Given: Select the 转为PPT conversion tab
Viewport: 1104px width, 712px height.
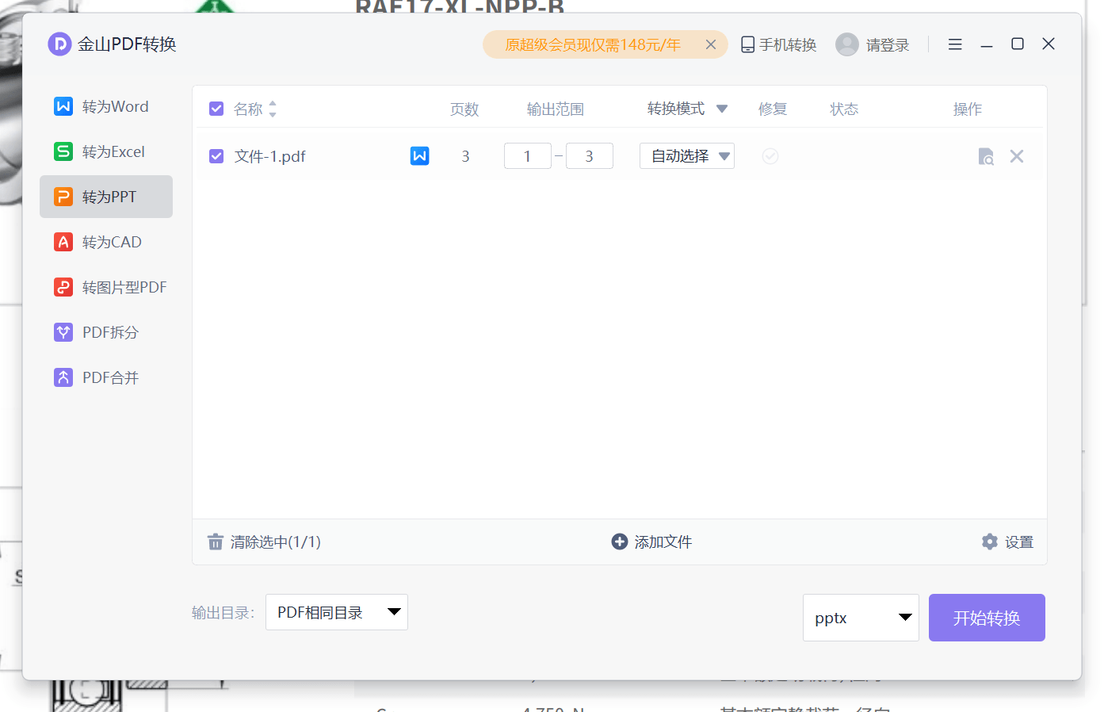Looking at the screenshot, I should 106,197.
